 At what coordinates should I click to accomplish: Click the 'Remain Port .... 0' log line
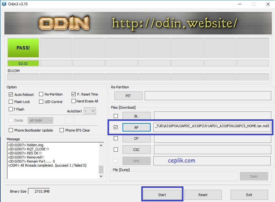pyautogui.click(x=31, y=161)
